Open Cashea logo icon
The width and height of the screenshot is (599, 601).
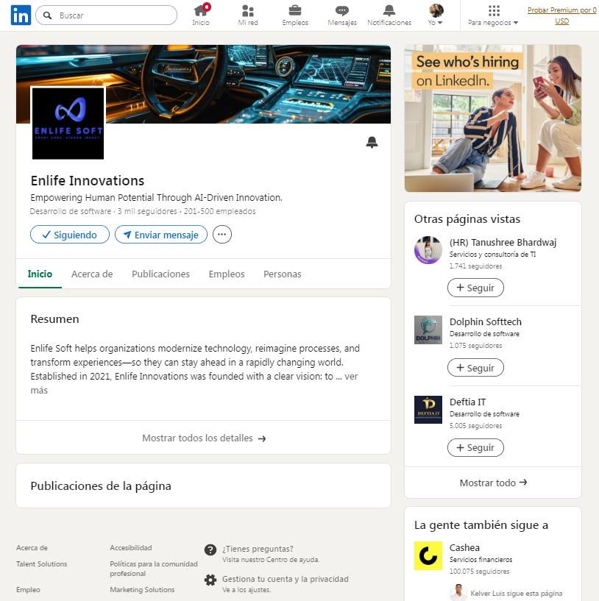(x=428, y=556)
